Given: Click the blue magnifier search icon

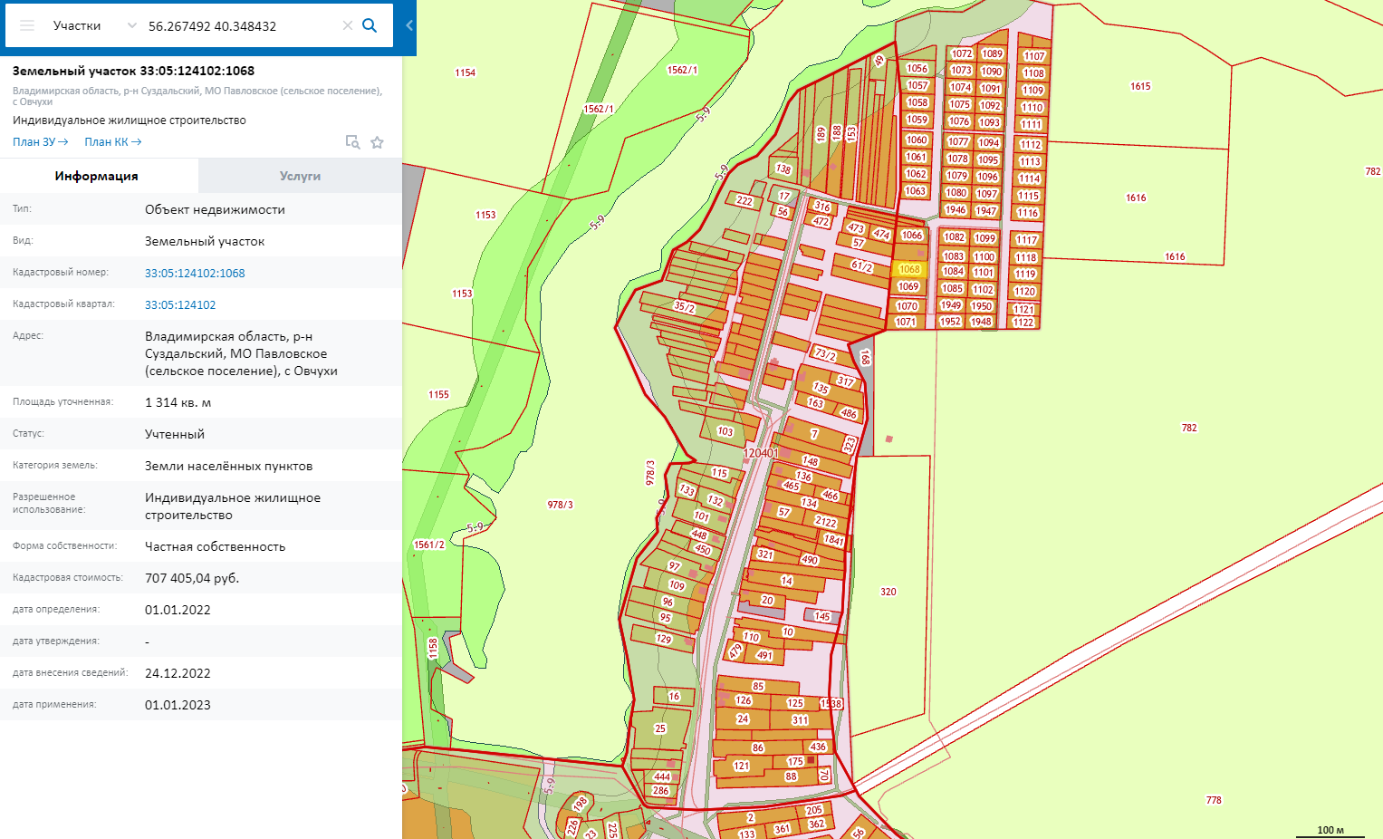Looking at the screenshot, I should click(370, 25).
